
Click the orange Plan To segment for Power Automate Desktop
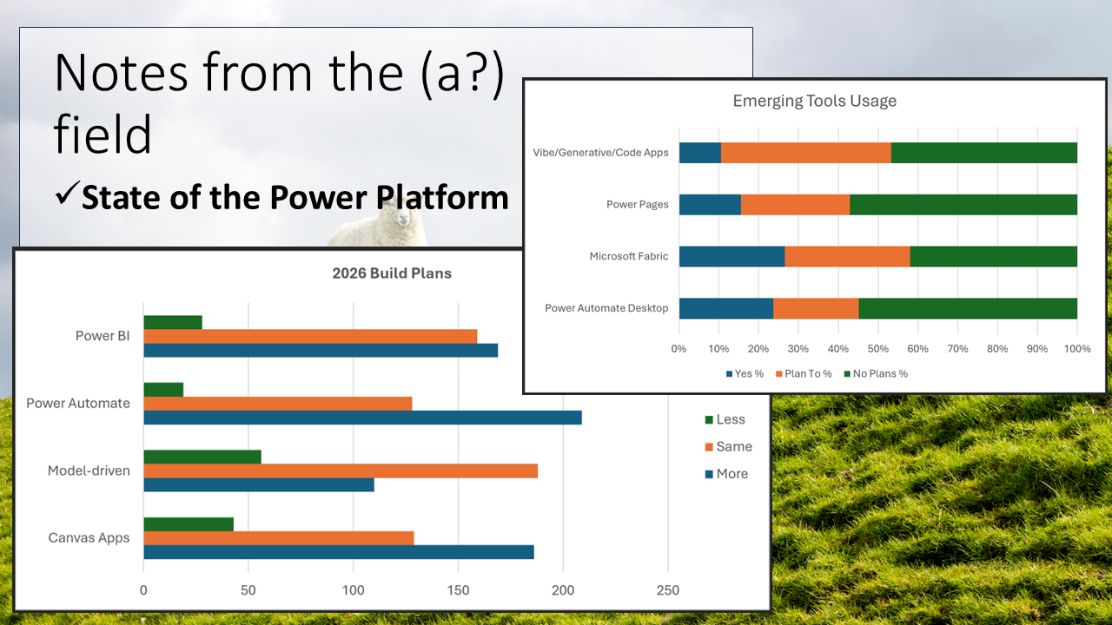[x=816, y=308]
